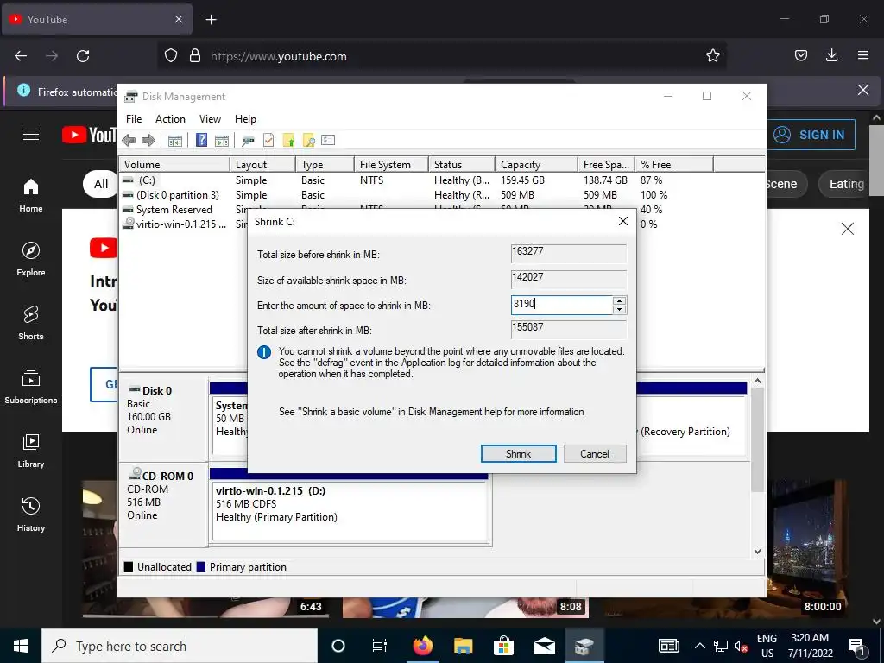This screenshot has height=663, width=884.
Task: Toggle Show/Hide Action Pane toolbar icon
Action: click(222, 141)
